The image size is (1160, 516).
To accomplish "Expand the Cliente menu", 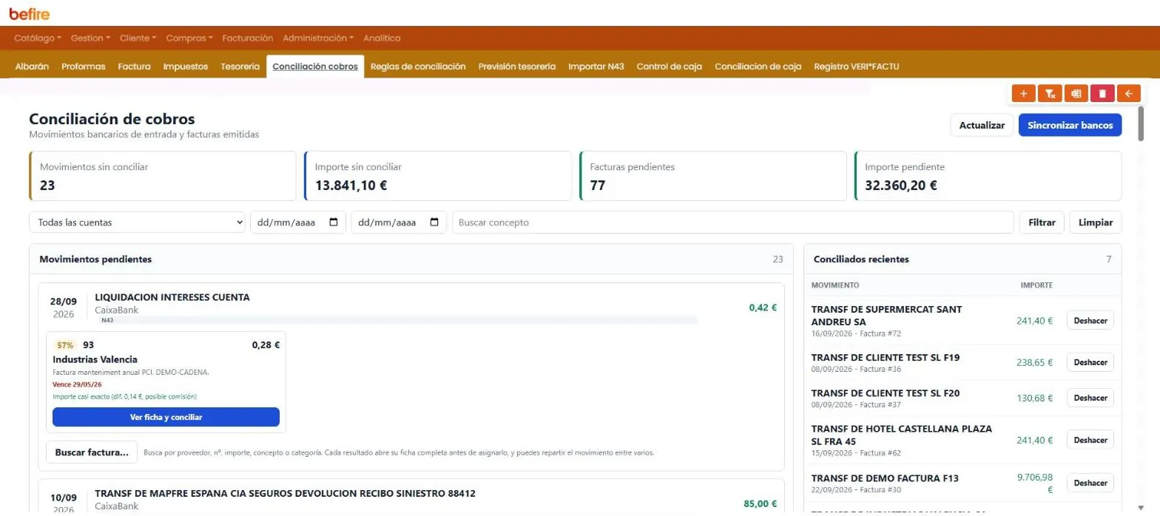I will click(138, 38).
